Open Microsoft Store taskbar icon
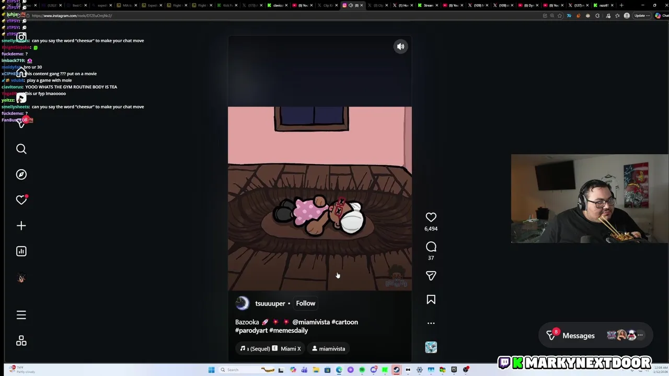The height and width of the screenshot is (376, 669). (327, 370)
